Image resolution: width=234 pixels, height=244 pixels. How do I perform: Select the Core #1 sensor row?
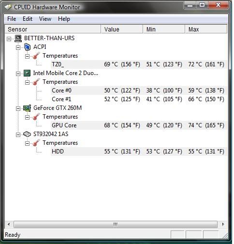pos(139,99)
